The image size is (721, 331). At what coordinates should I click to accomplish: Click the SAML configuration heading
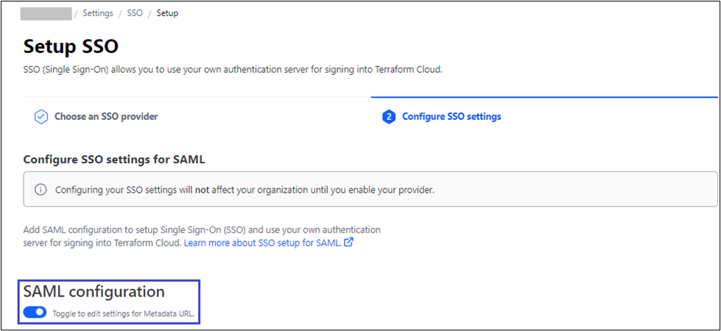94,291
